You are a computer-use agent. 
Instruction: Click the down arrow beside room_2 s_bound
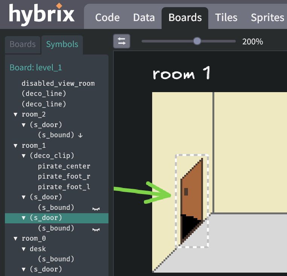pyautogui.click(x=80, y=135)
